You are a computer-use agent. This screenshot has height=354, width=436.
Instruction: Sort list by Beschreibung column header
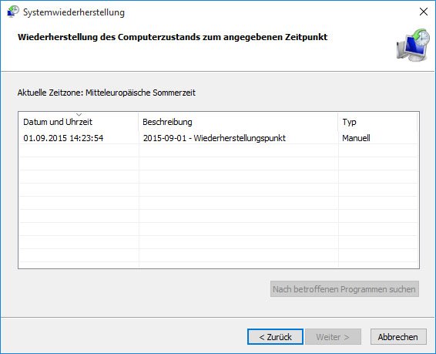(238, 122)
